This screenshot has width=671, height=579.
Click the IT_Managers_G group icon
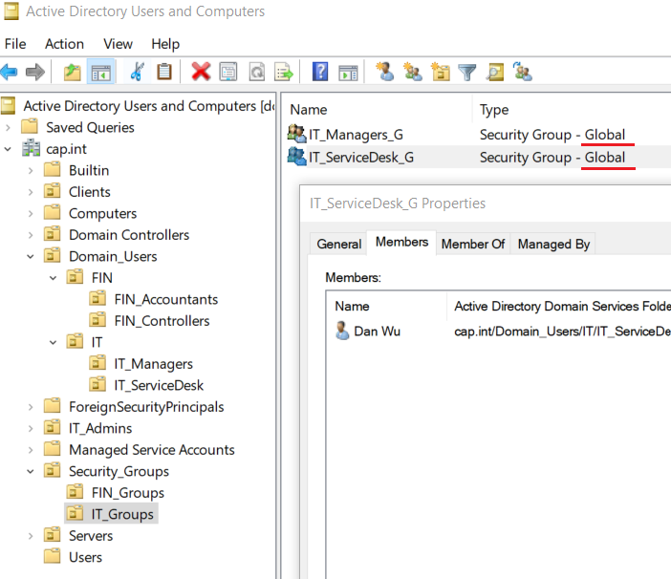click(x=296, y=134)
